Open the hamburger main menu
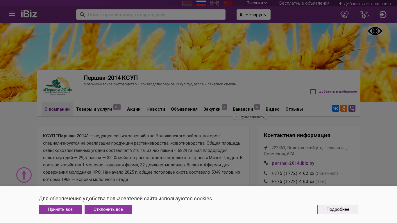 [12, 14]
